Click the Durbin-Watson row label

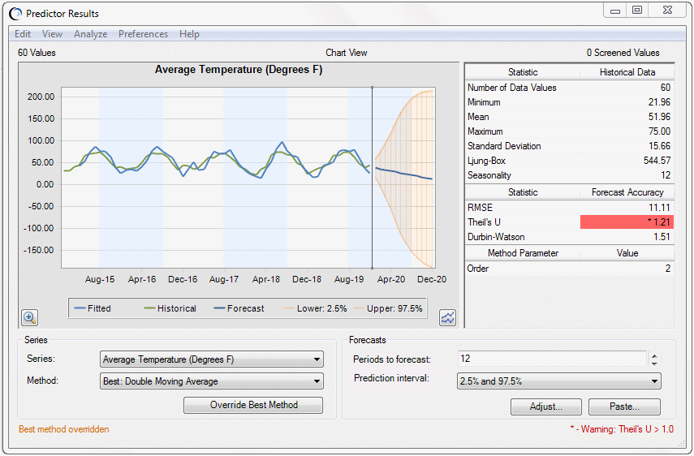[x=496, y=237]
